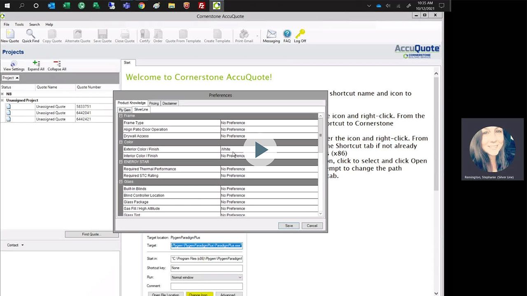
Task: Open the Help menu
Action: [x=49, y=25]
